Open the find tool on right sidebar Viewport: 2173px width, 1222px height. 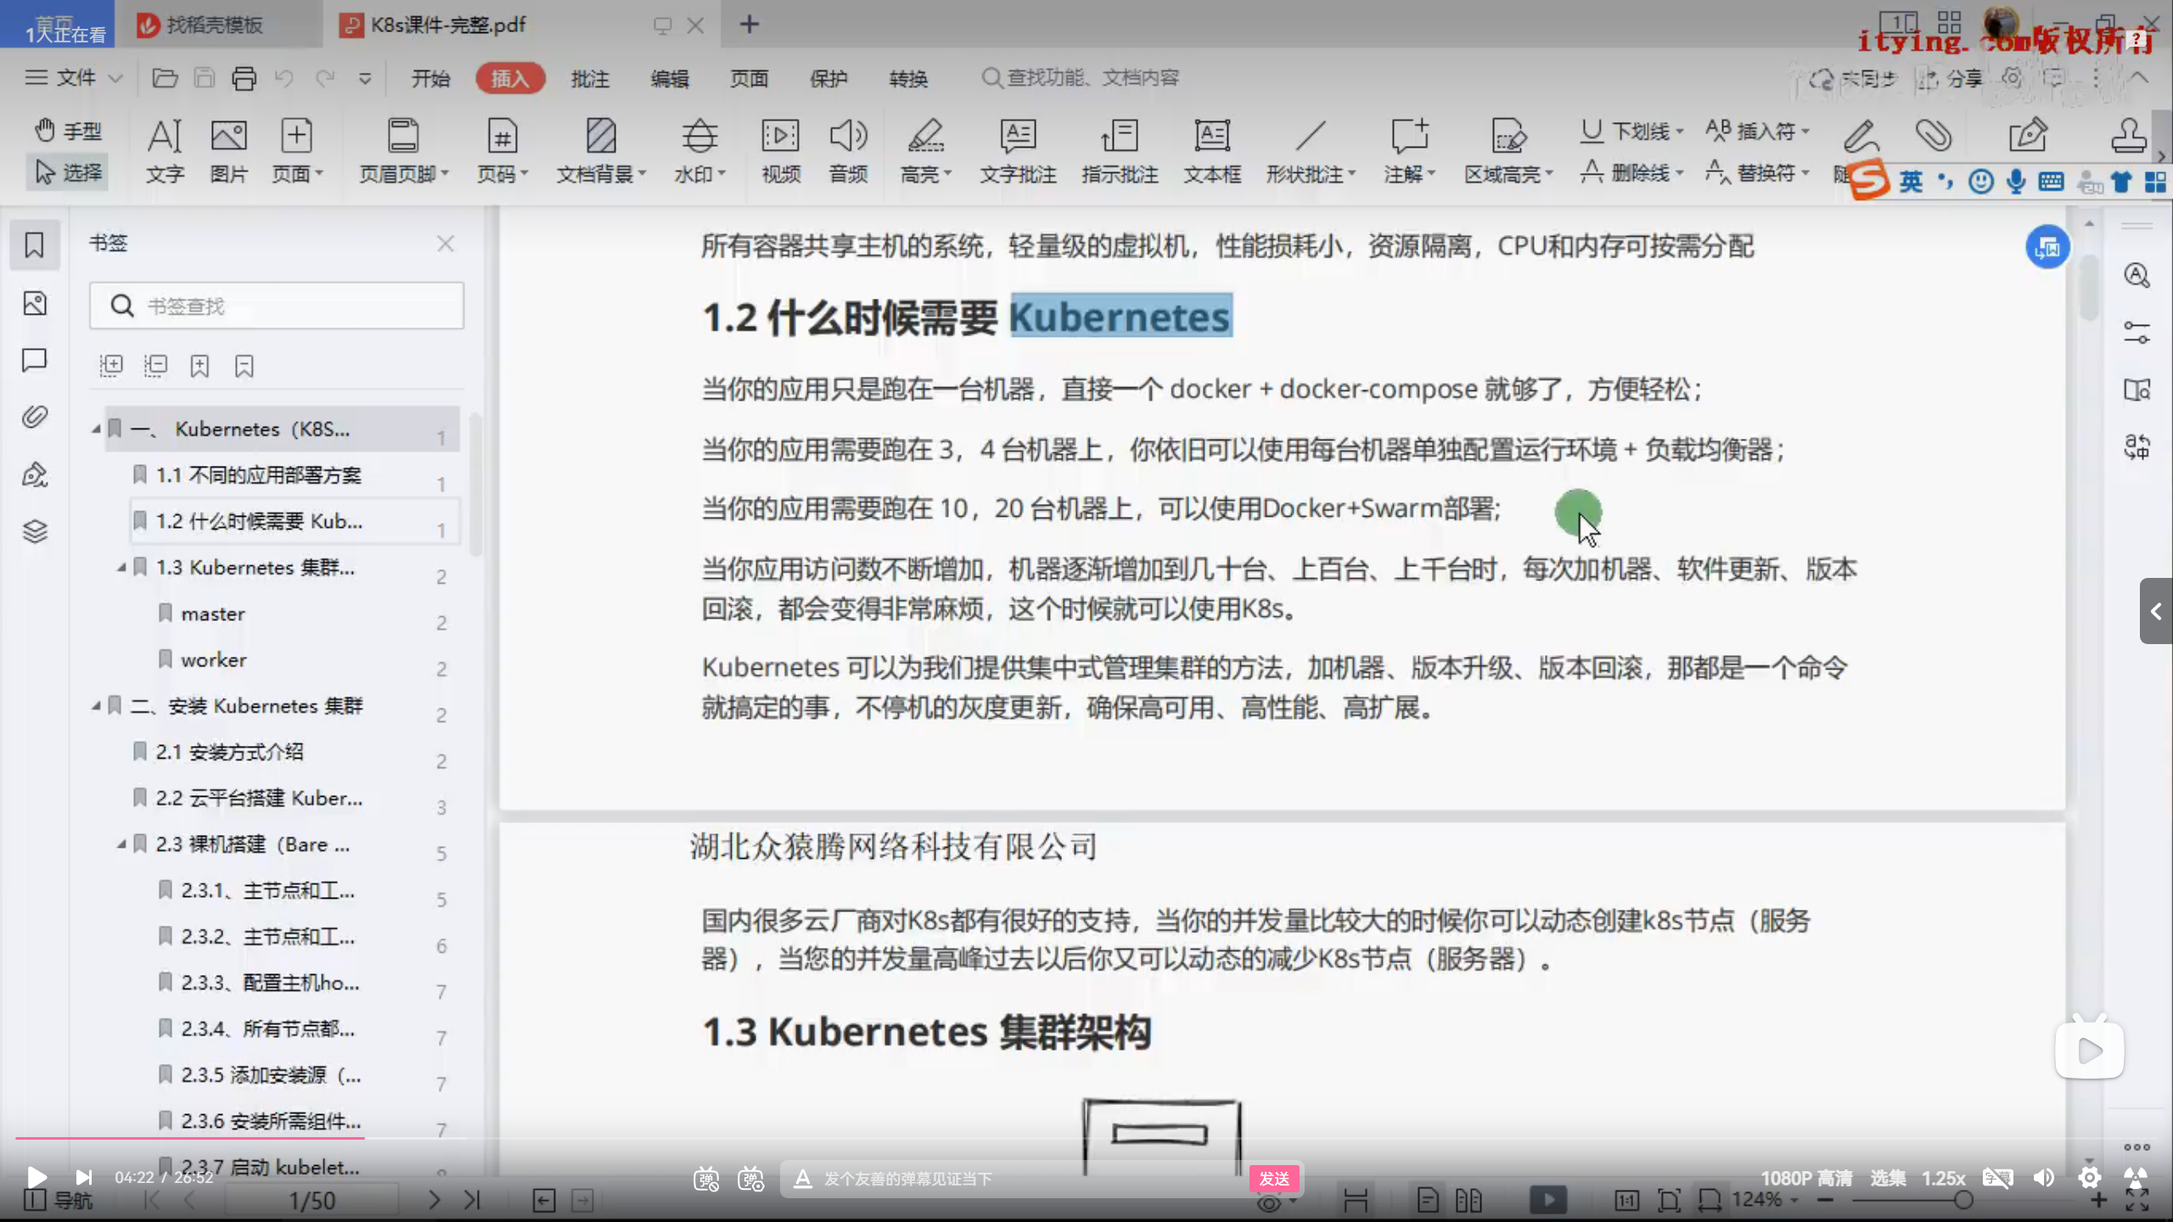(2137, 276)
